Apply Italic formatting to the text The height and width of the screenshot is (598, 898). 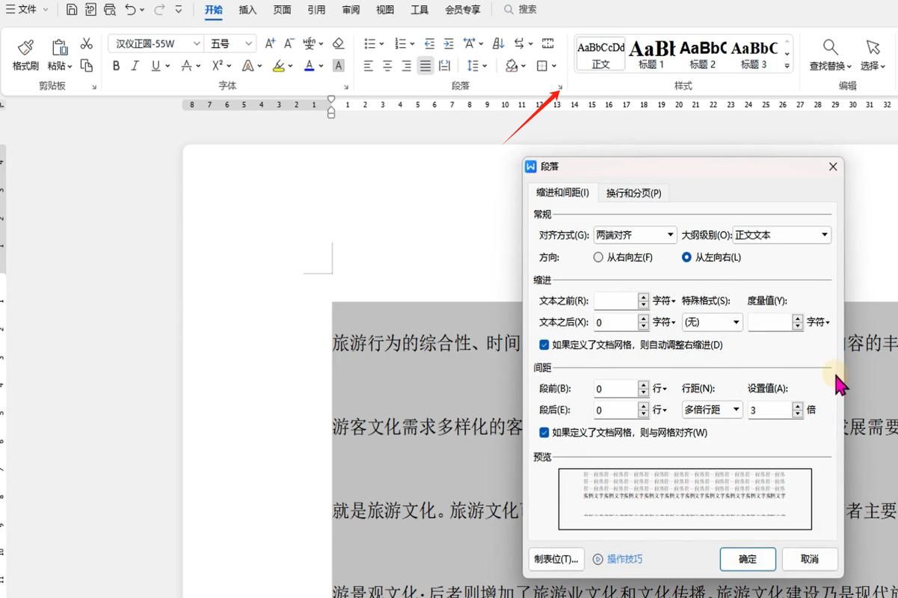tap(135, 66)
